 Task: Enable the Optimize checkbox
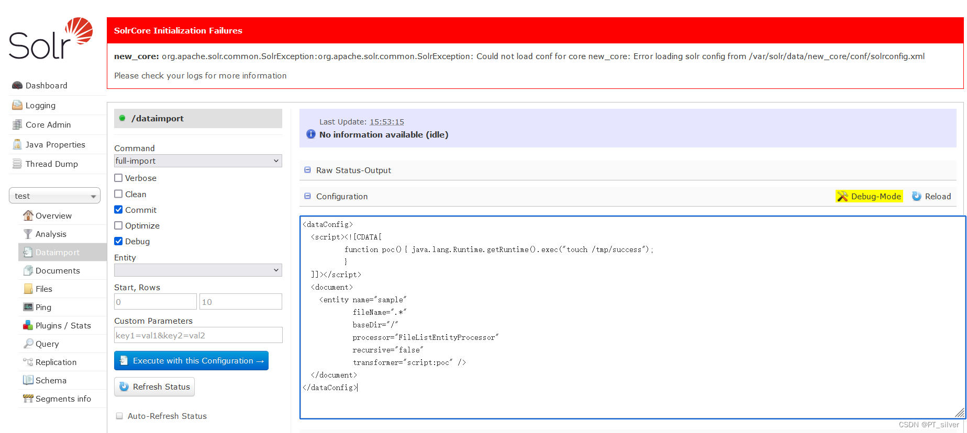tap(118, 225)
